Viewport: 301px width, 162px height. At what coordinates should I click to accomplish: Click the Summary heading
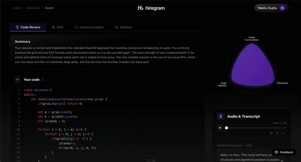click(23, 42)
